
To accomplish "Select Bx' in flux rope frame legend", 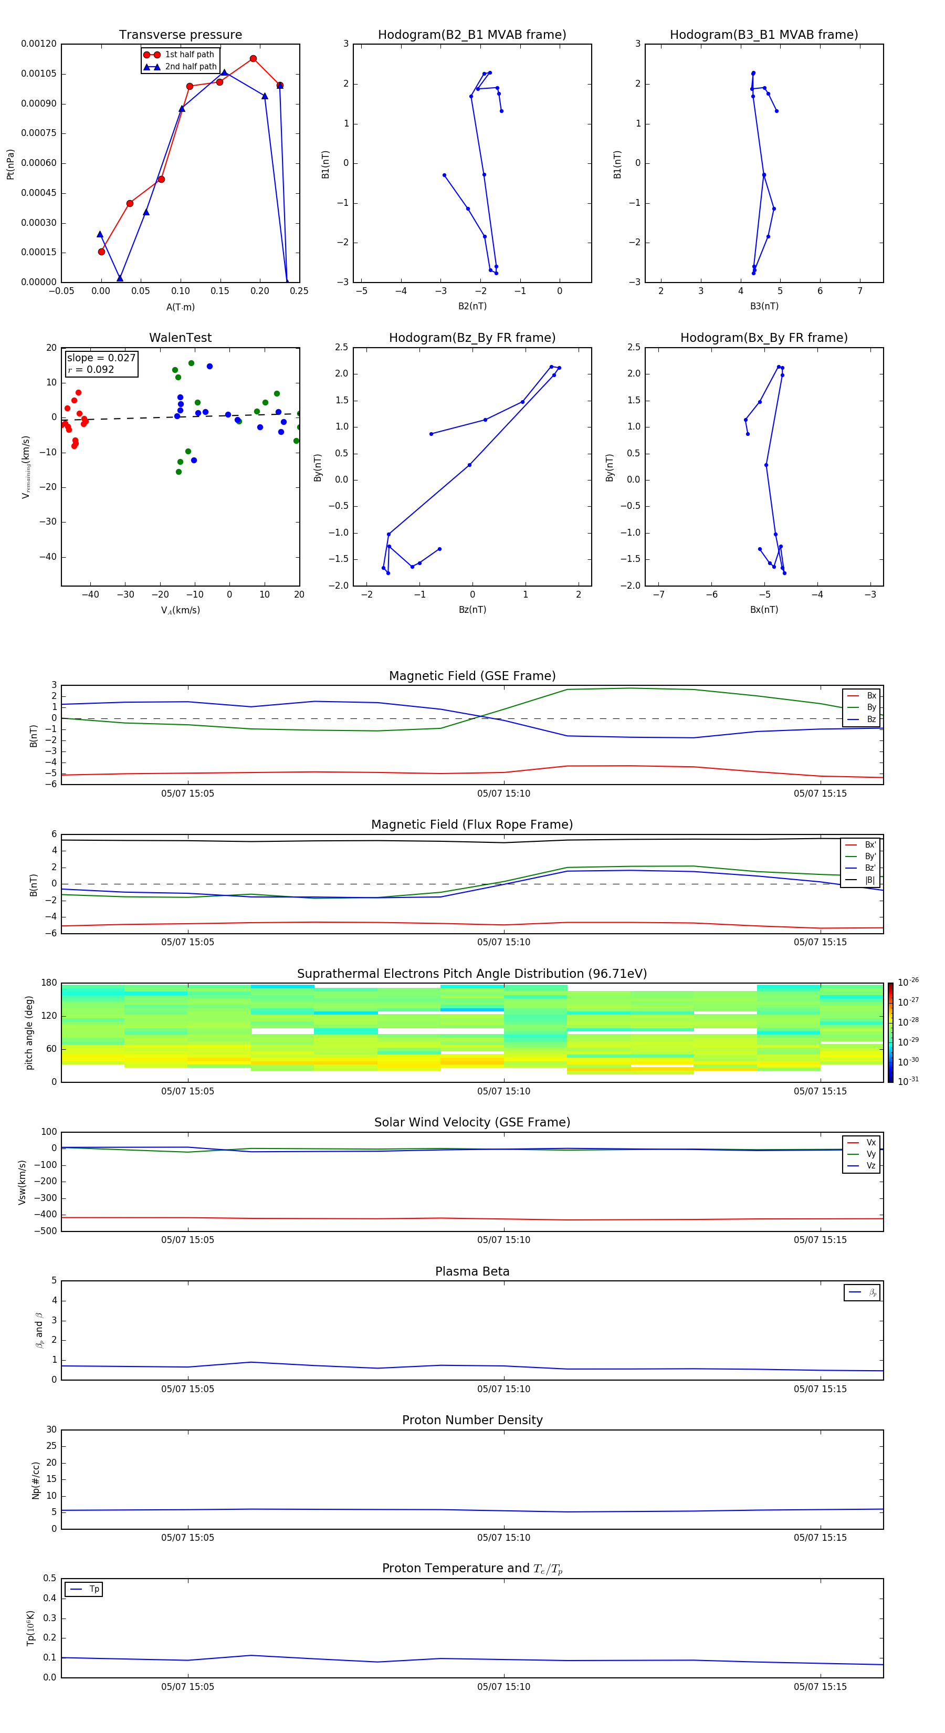I will click(860, 845).
